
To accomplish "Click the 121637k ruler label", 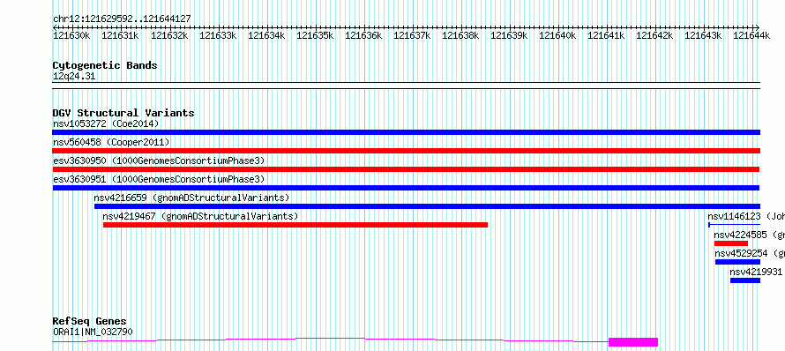I will [412, 35].
